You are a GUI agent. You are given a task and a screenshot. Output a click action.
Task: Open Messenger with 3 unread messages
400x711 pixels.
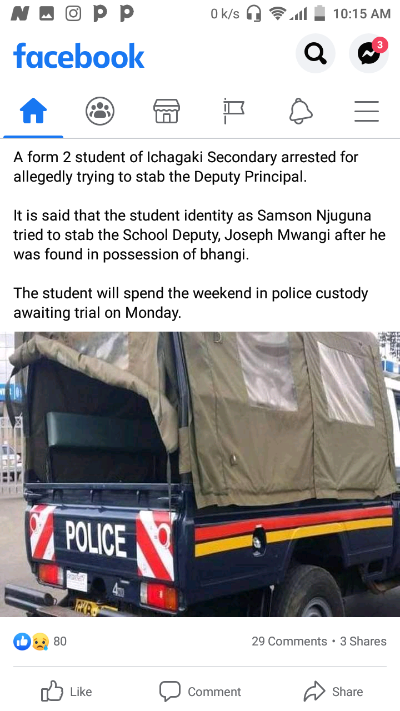click(368, 53)
